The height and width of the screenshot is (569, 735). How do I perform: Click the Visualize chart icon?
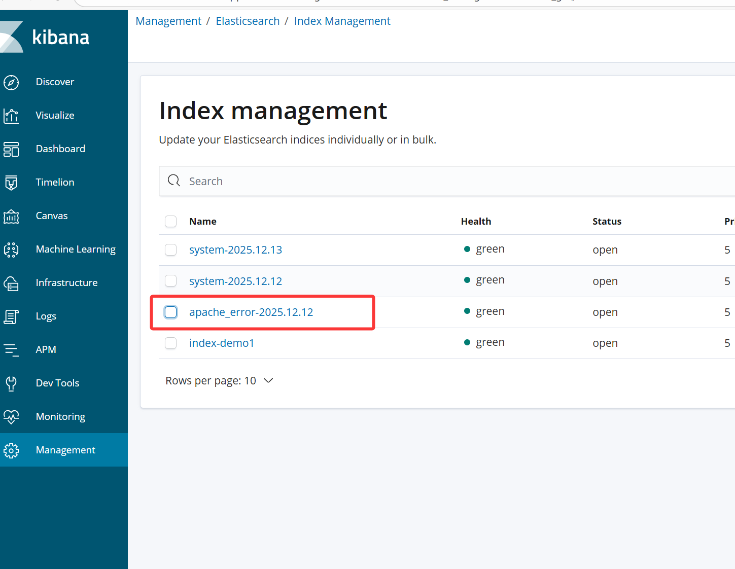(x=11, y=116)
